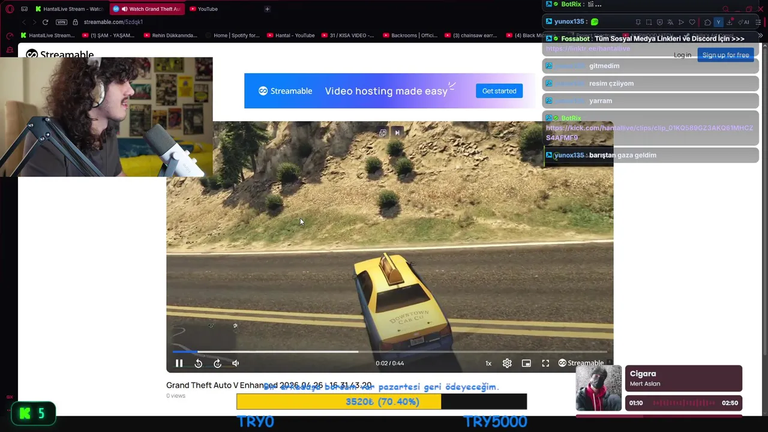
Task: Click the Cigara album thumbnail
Action: point(598,388)
